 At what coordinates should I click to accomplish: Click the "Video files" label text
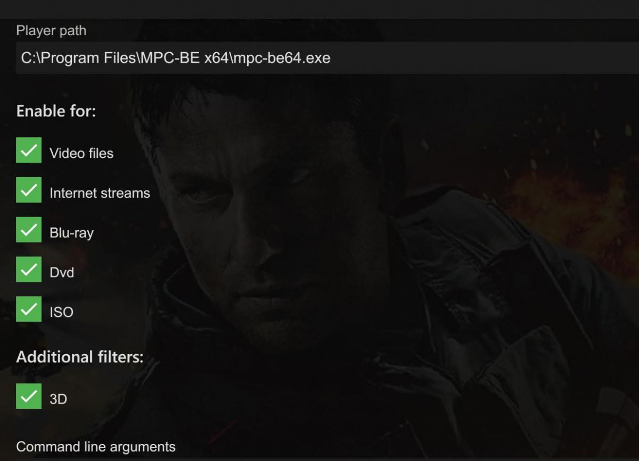81,153
